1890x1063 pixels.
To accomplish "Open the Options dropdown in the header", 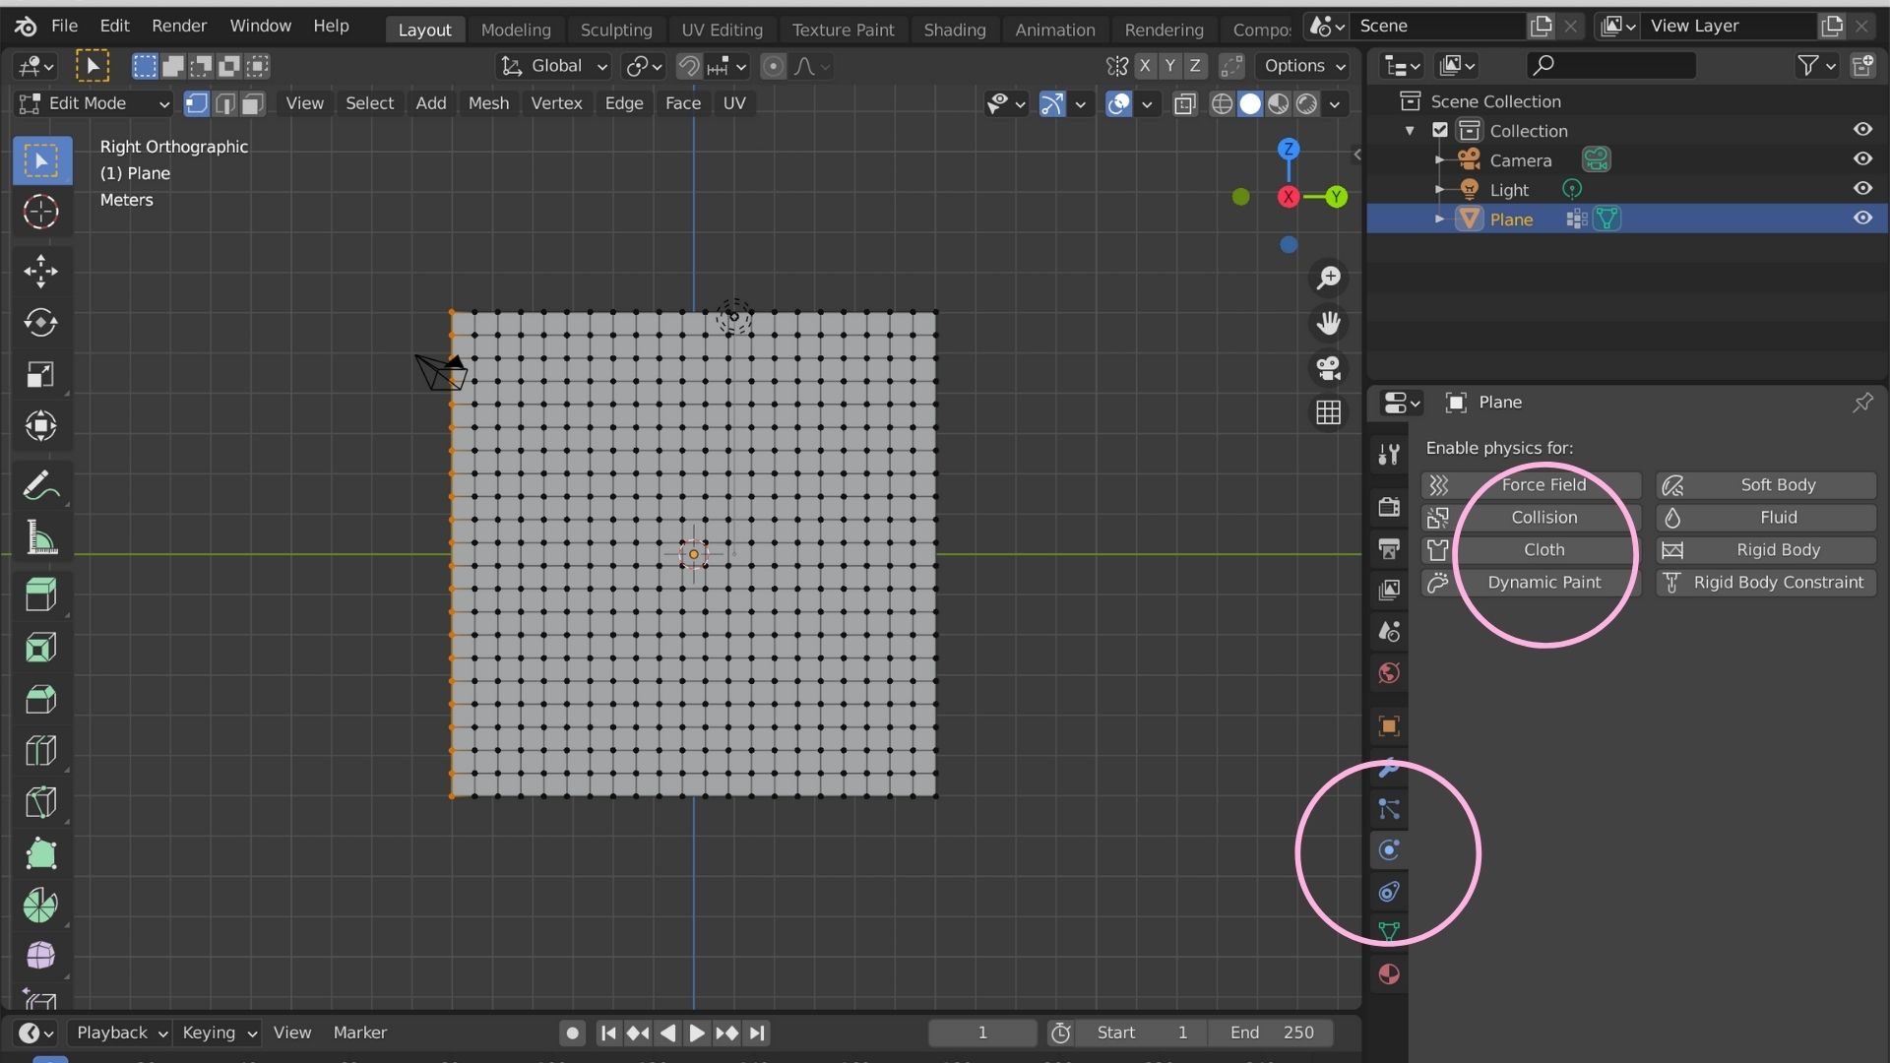I will click(1302, 65).
